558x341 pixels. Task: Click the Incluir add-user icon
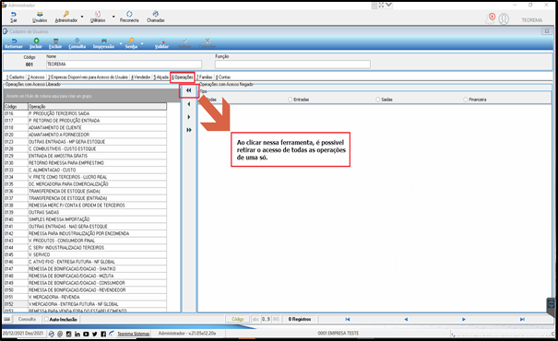(36, 41)
